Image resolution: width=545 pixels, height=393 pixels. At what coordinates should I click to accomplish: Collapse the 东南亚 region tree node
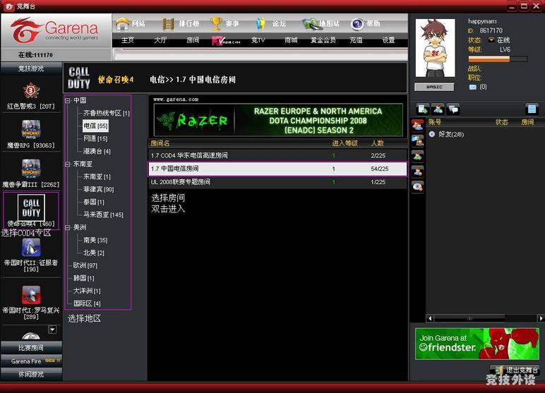pos(68,164)
